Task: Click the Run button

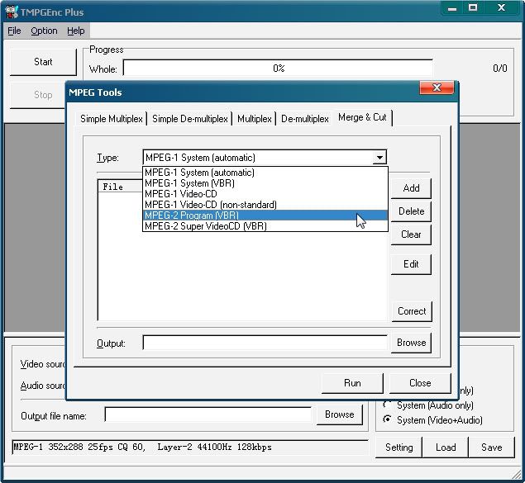Action: point(352,383)
